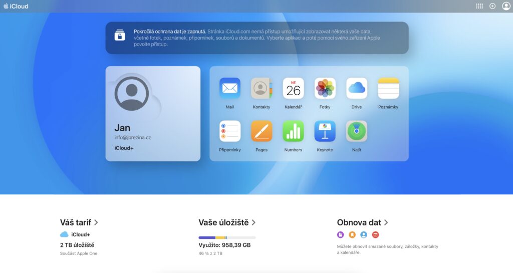Open the Poznámky notes app
513x273 pixels.
(388, 89)
